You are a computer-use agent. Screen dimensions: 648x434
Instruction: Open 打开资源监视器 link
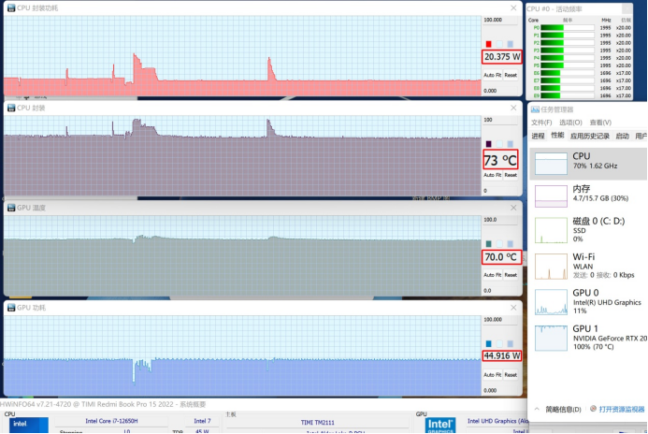click(x=622, y=409)
